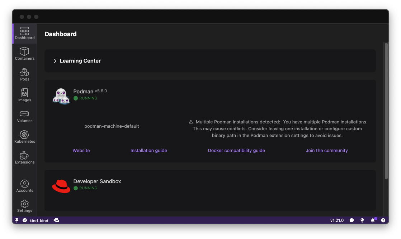
Task: Open the Docker compatibility guide
Action: tap(236, 150)
